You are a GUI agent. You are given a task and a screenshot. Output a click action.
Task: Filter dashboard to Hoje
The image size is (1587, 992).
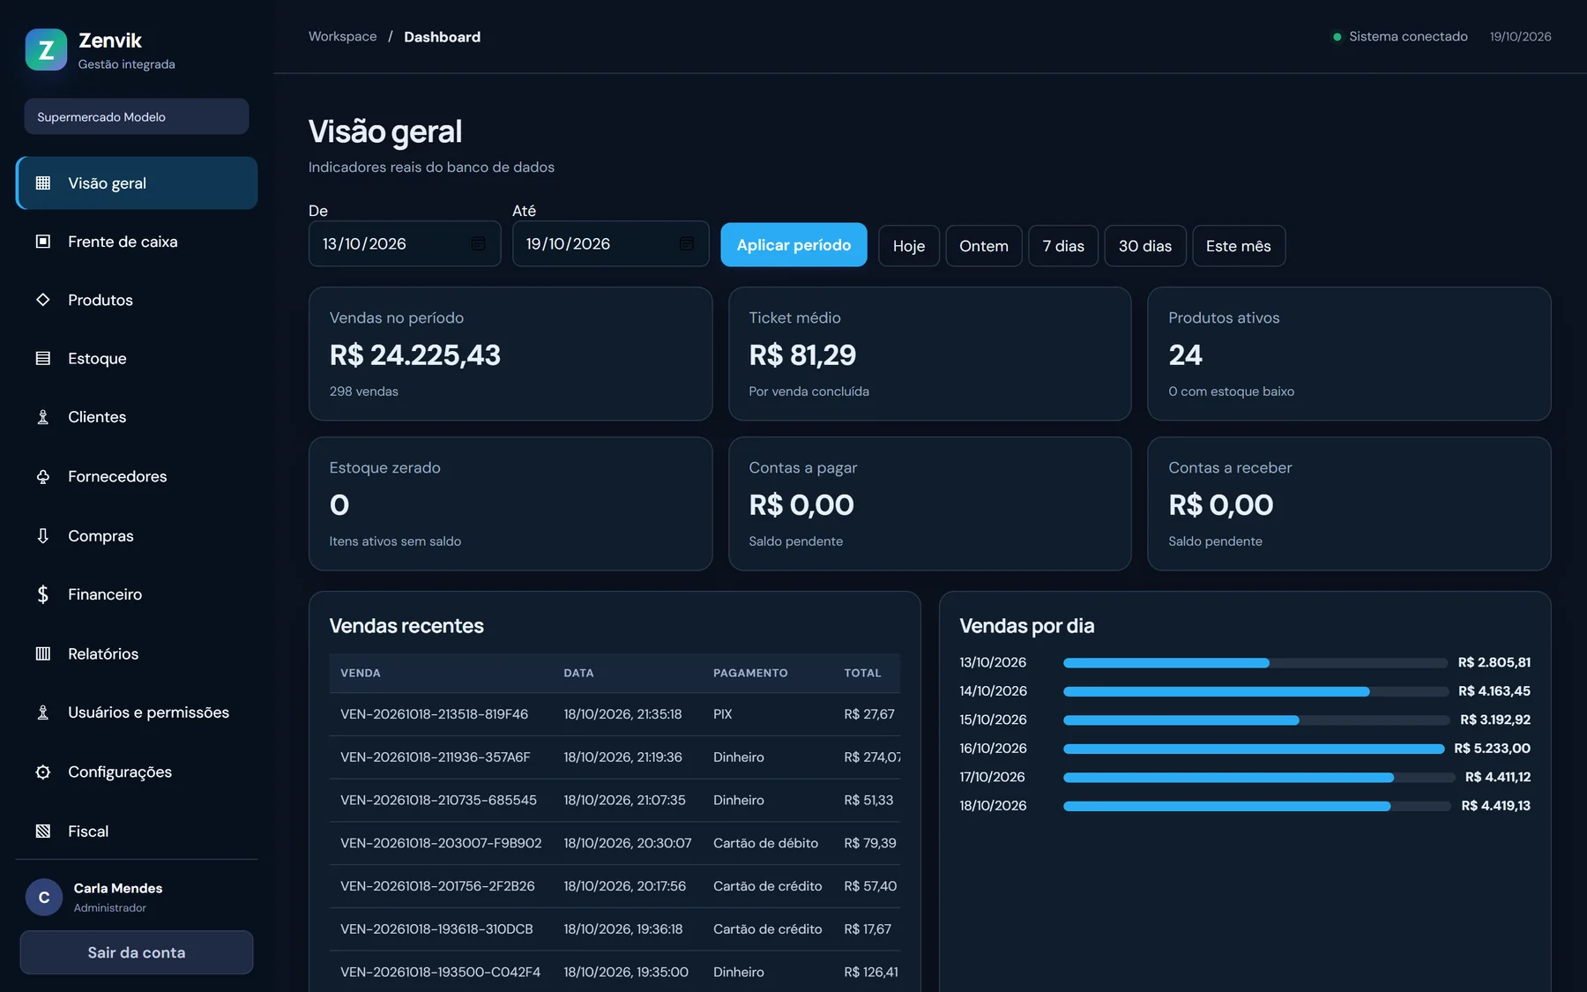click(x=909, y=246)
